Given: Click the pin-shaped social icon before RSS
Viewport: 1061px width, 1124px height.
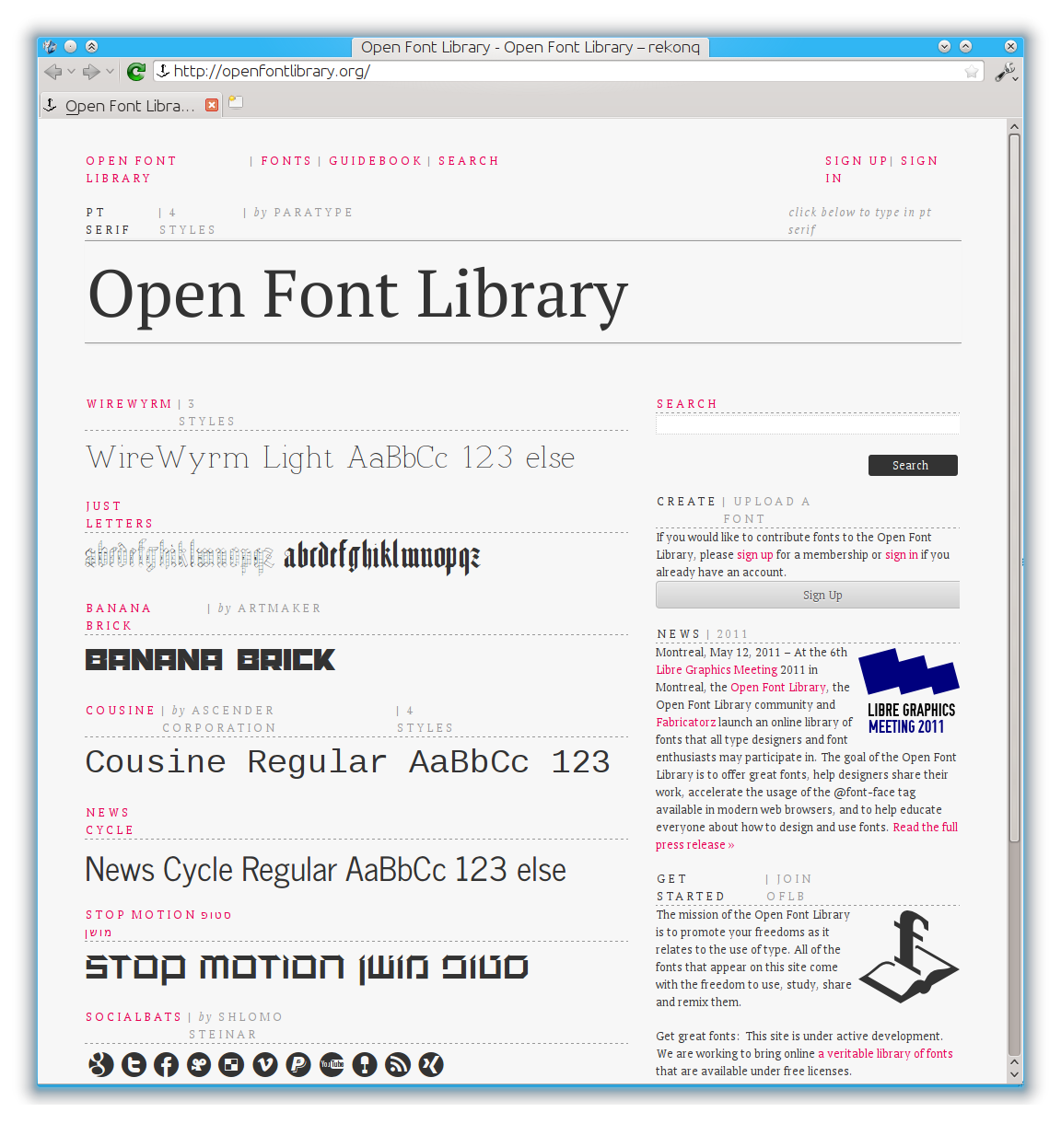Looking at the screenshot, I should [x=365, y=1065].
